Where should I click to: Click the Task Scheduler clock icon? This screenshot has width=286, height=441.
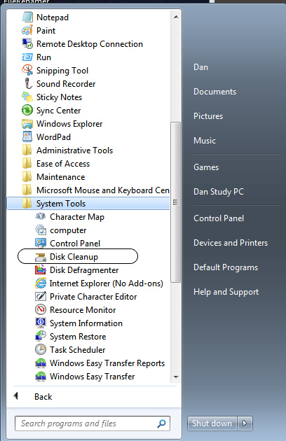(x=41, y=349)
